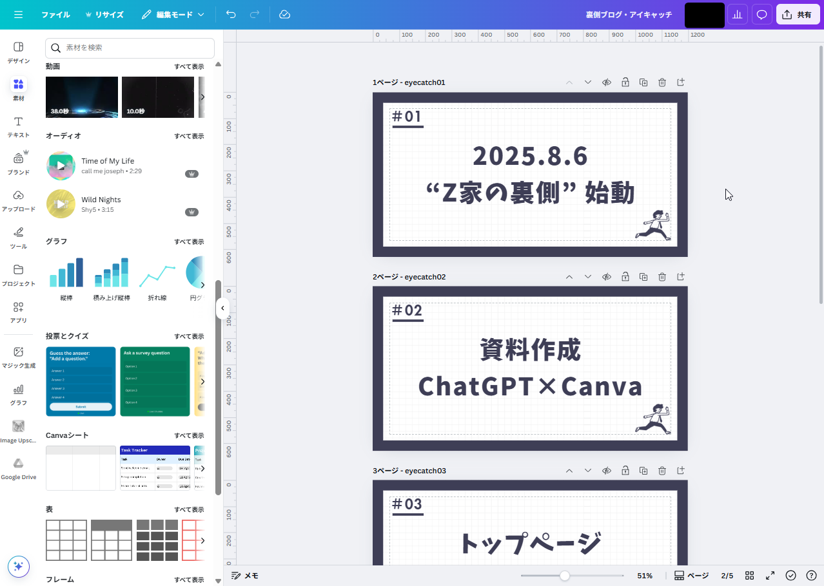This screenshot has height=586, width=824.
Task: Duplicate page 2 eyecatch02
Action: tap(643, 277)
